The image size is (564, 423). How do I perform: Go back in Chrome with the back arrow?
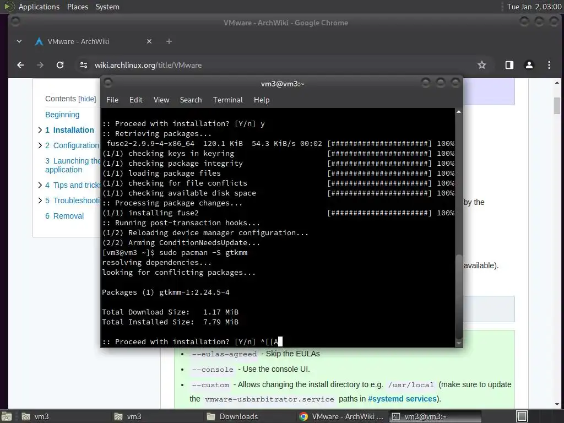(x=20, y=65)
